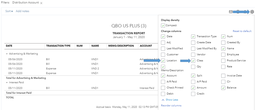Viewport: 255px width, 110px height.
Task: Collapse the Interest Paid group
Action: pyautogui.click(x=7, y=83)
